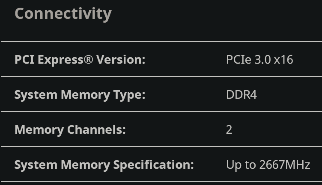Click the Up to 2667MHz value

click(x=268, y=165)
